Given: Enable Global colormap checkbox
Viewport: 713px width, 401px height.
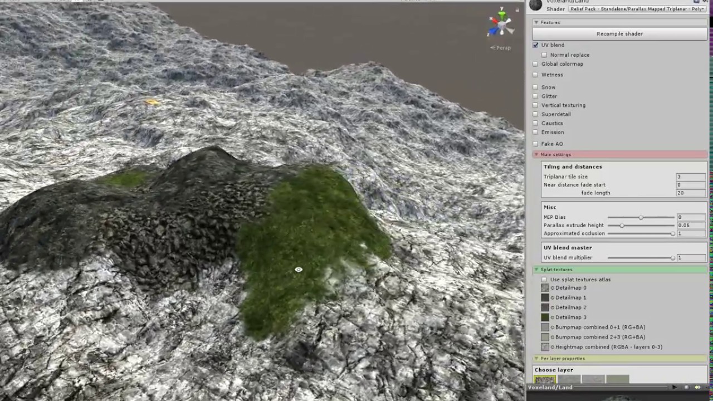Looking at the screenshot, I should coord(536,64).
